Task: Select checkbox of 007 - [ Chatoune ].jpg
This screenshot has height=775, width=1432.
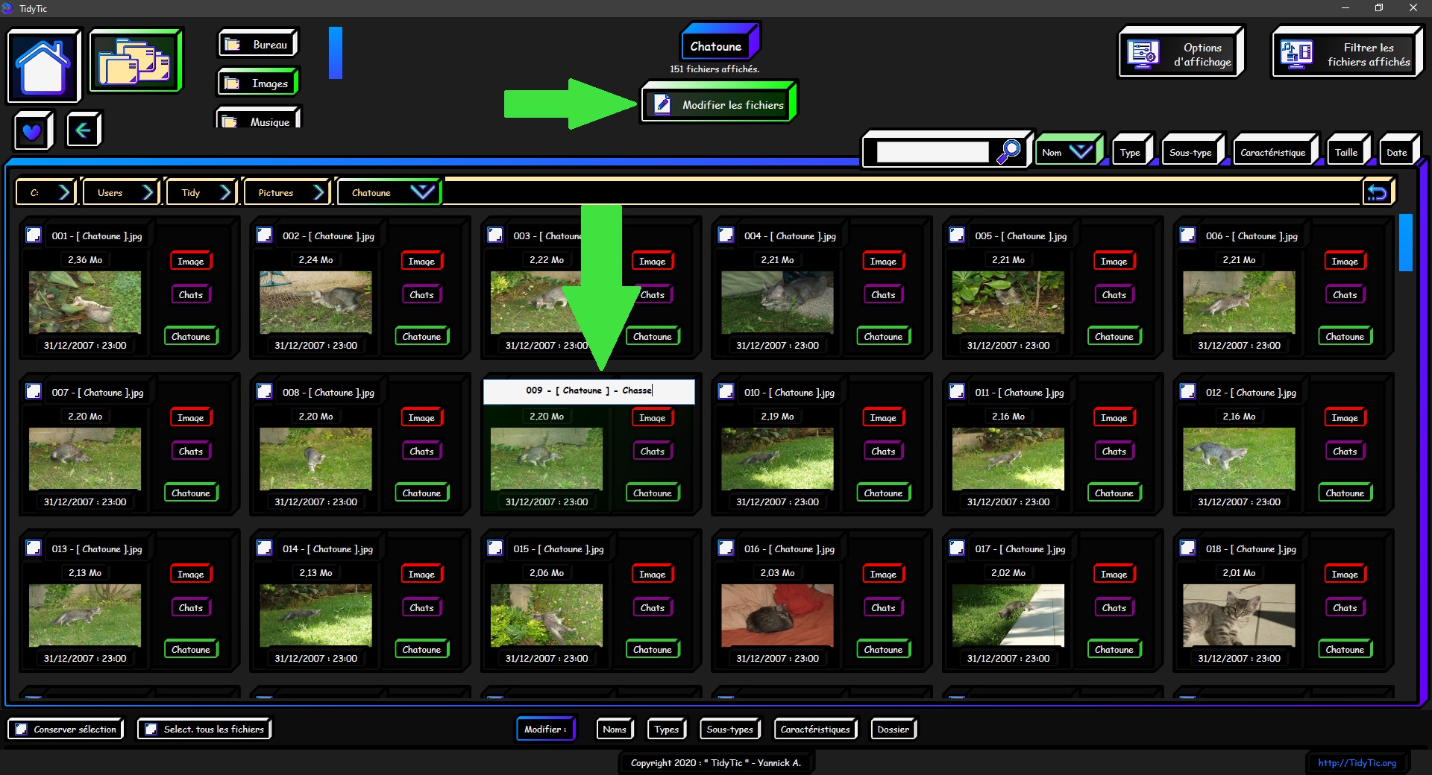Action: (34, 392)
